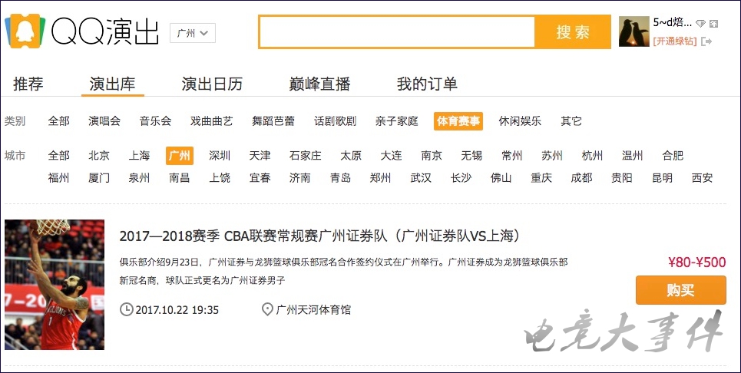Choose city 苏州
The height and width of the screenshot is (373, 741).
click(552, 155)
